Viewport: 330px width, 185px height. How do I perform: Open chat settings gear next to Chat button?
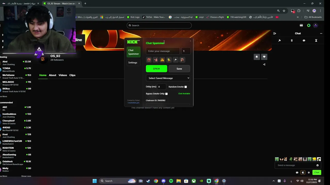coord(309,172)
